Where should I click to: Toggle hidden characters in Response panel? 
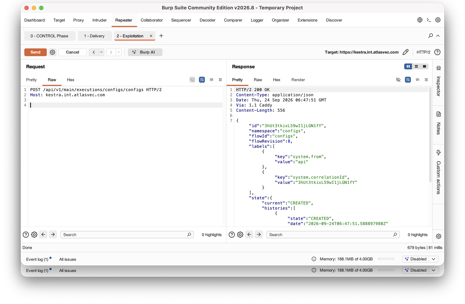[x=398, y=80]
